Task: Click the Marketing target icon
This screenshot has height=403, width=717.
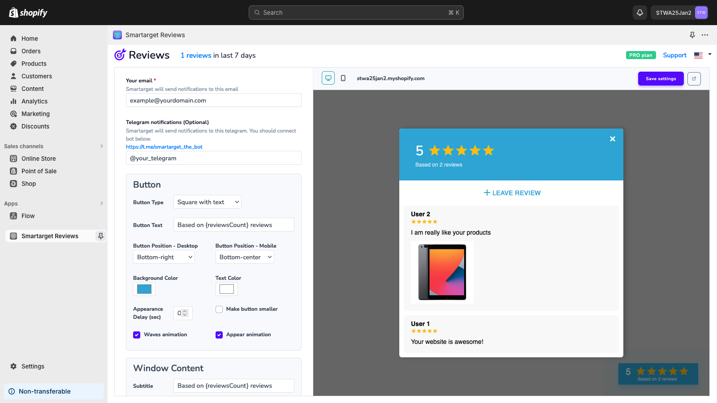Action: coord(13,114)
